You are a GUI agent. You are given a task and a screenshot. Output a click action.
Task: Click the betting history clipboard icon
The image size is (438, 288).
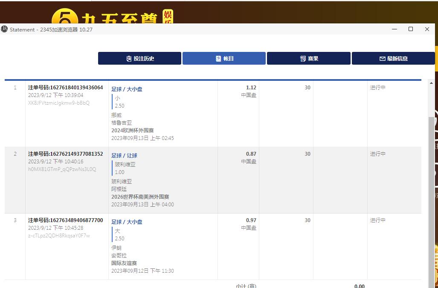[x=129, y=58]
